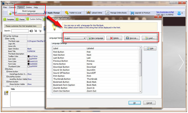Select Book Language menu entry
The width and height of the screenshot is (188, 113).
point(29,11)
